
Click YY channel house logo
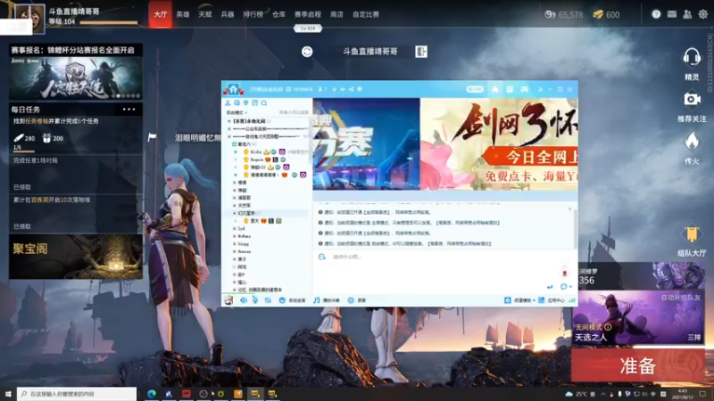[x=233, y=89]
